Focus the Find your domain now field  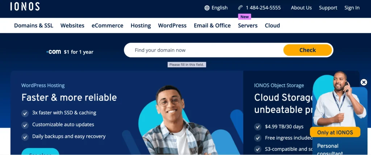(x=204, y=50)
